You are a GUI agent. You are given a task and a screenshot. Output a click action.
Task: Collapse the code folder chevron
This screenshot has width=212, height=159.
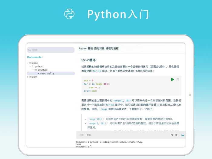click(28, 63)
